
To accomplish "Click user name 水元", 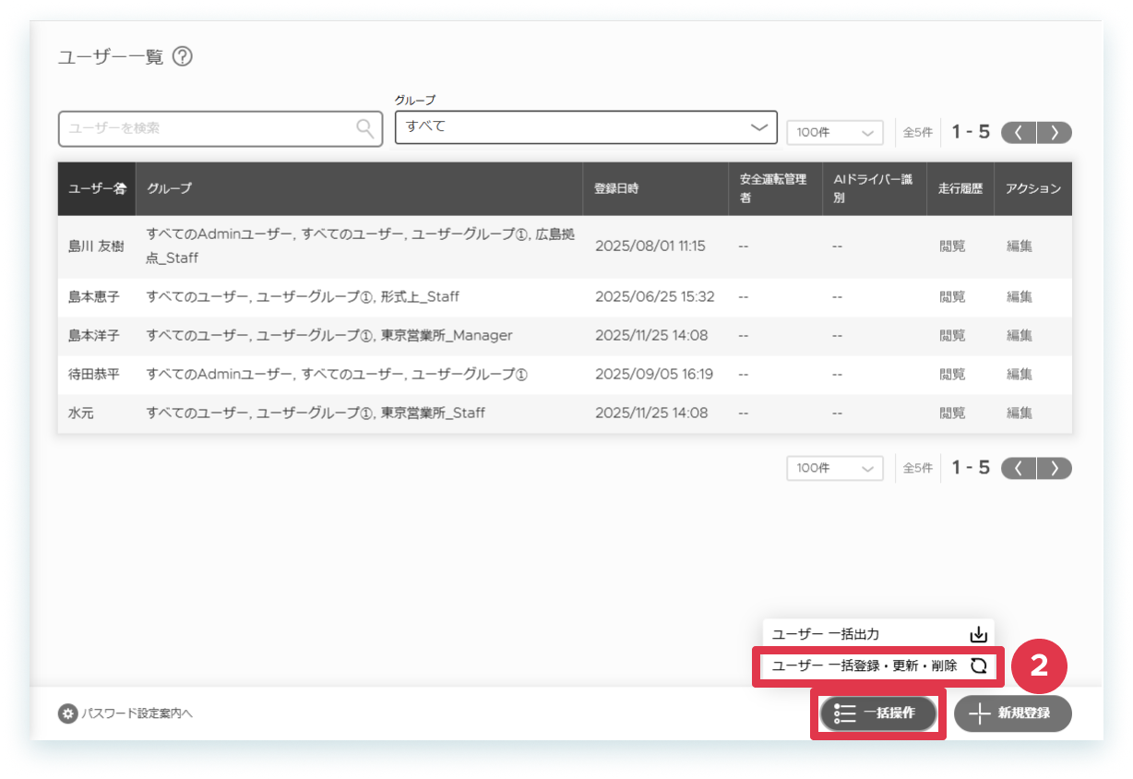I will pos(81,413).
